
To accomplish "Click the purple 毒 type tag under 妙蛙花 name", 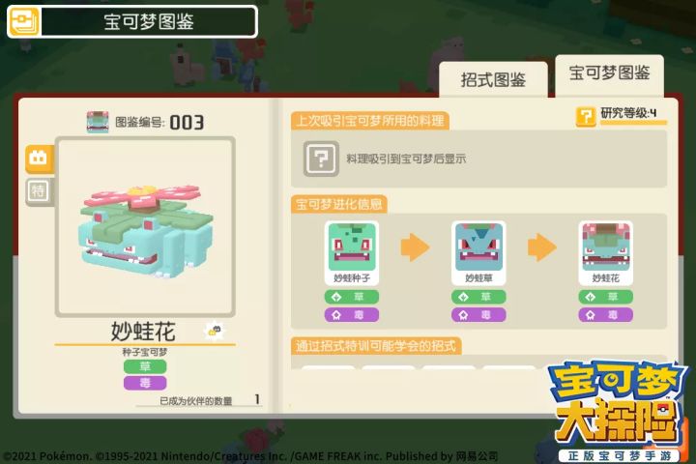I will (x=145, y=383).
